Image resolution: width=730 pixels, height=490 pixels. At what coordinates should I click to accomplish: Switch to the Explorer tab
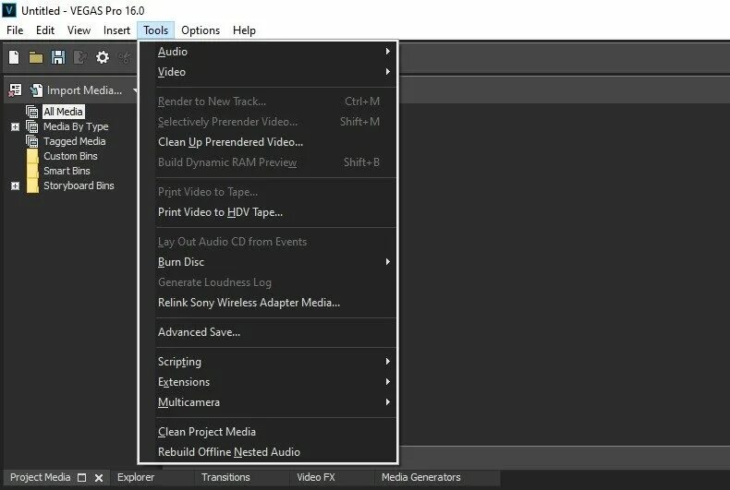136,477
